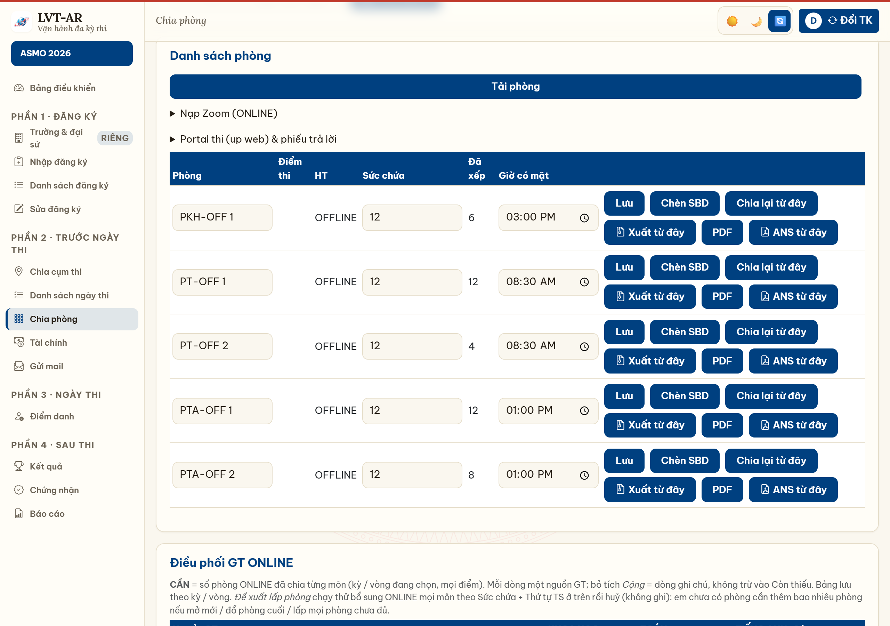
Task: Click the LVT-AR logo icon
Action: coord(22,22)
